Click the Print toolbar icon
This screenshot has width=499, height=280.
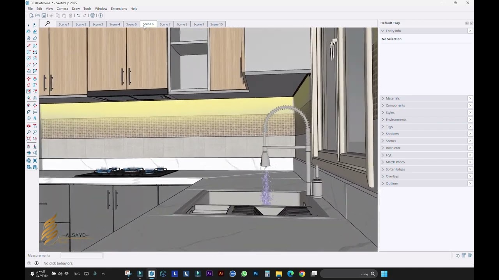(x=92, y=16)
